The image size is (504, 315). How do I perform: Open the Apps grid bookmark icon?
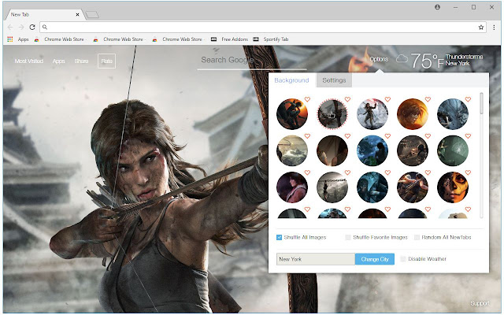[10, 39]
